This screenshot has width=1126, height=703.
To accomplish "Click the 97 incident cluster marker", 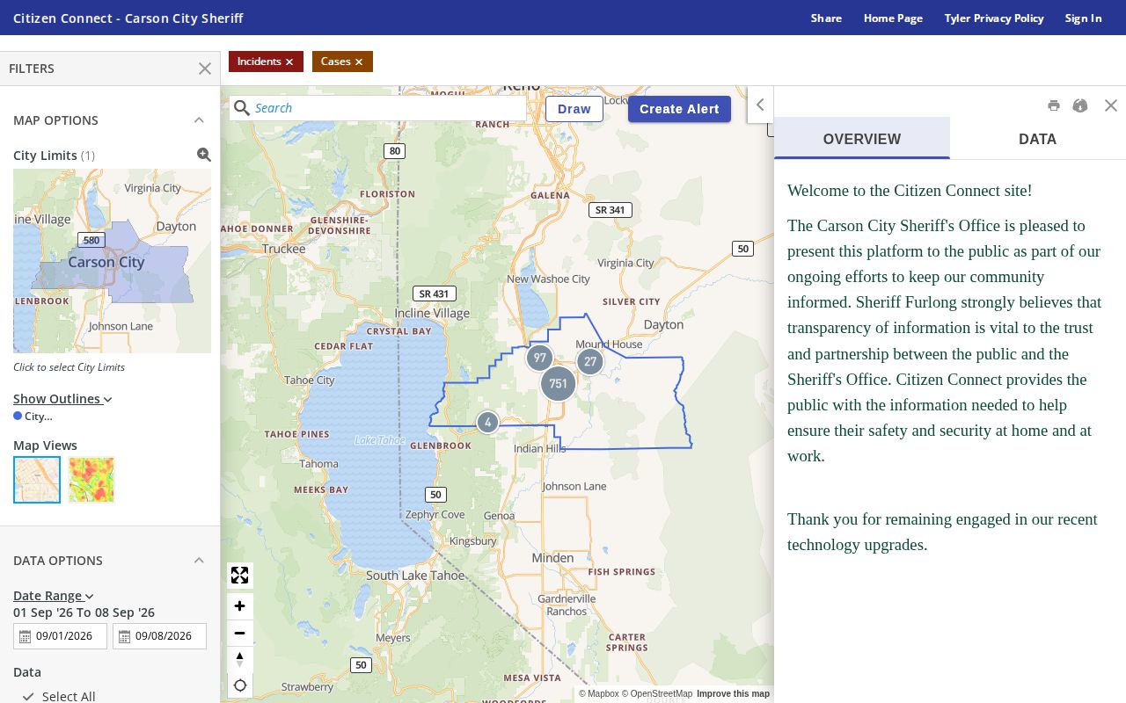I will 539,358.
